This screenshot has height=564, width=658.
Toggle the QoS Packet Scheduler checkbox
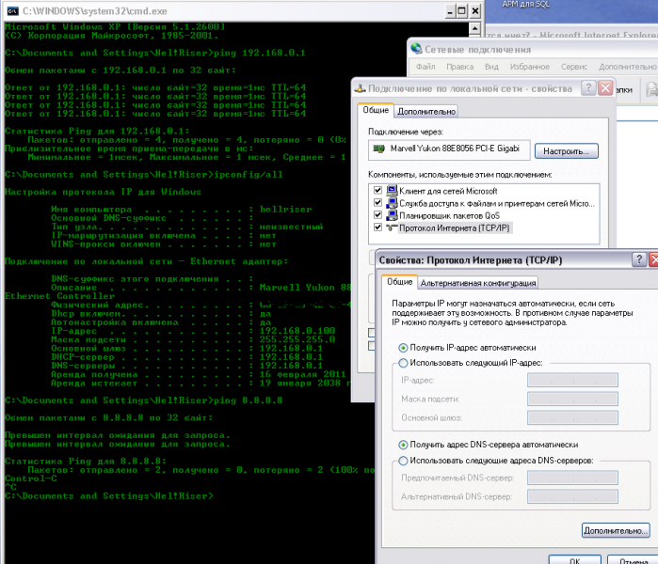click(377, 215)
